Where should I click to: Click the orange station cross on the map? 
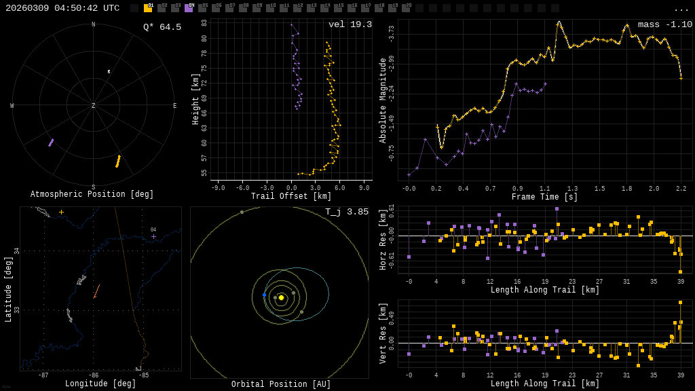[x=61, y=212]
